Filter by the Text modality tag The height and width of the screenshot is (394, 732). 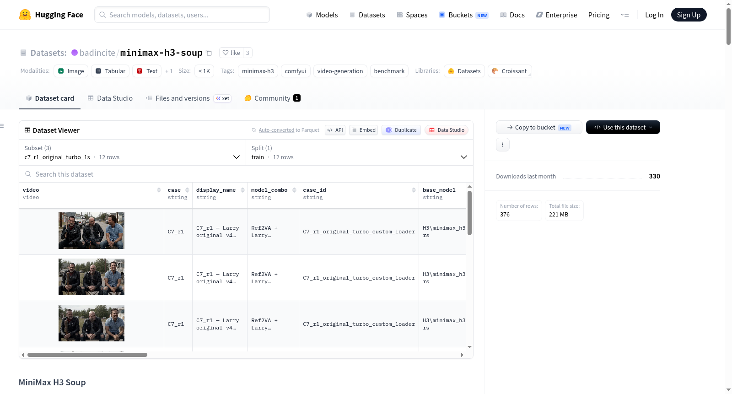click(x=147, y=71)
